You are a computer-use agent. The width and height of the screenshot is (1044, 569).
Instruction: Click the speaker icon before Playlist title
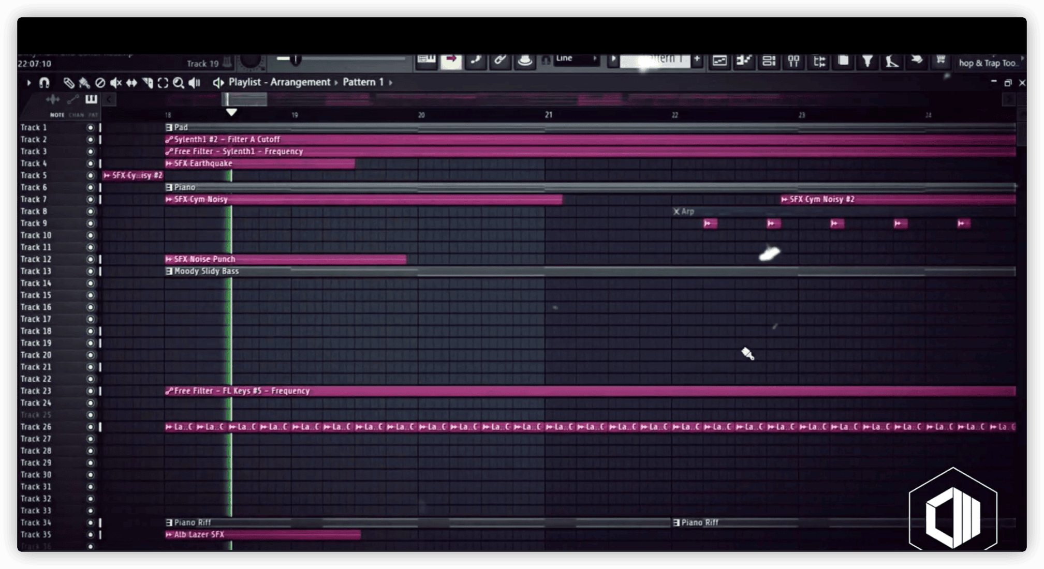click(x=218, y=83)
